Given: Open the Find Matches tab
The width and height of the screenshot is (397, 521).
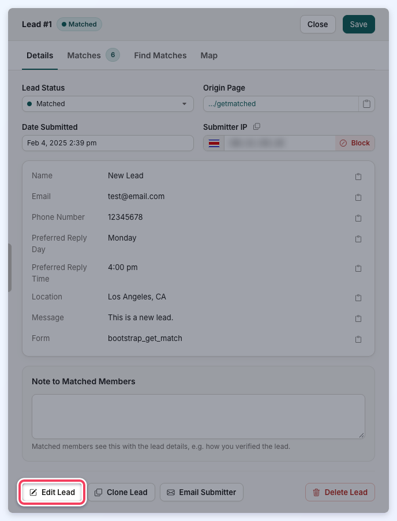Looking at the screenshot, I should click(160, 55).
